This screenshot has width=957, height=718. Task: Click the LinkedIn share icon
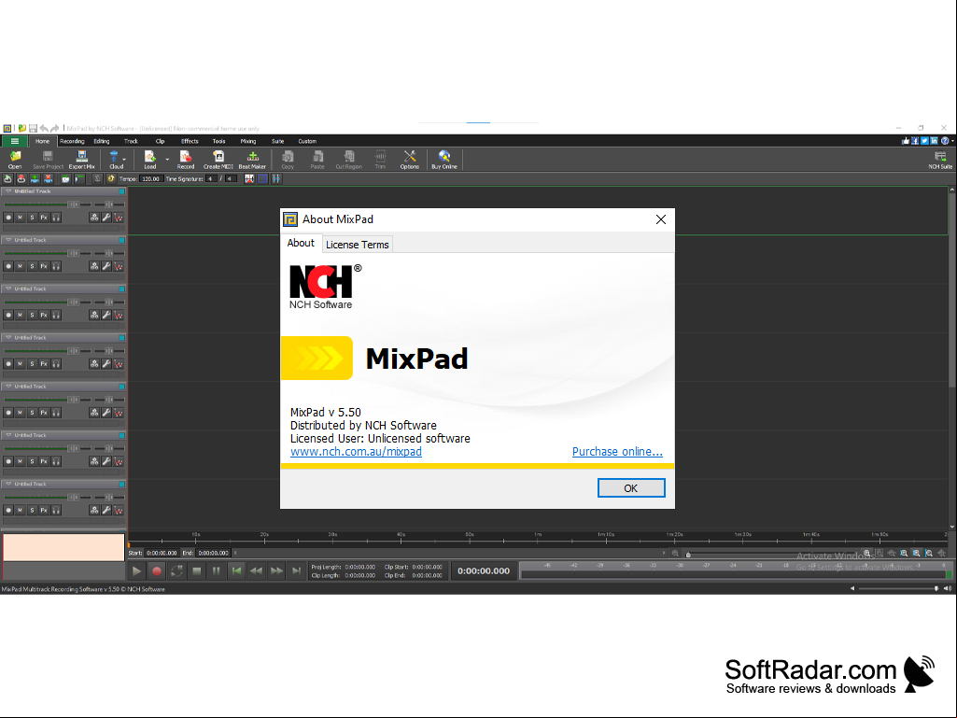pyautogui.click(x=934, y=141)
